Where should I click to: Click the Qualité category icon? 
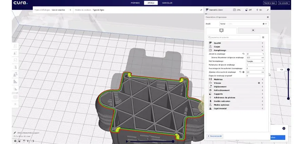tap(210, 43)
